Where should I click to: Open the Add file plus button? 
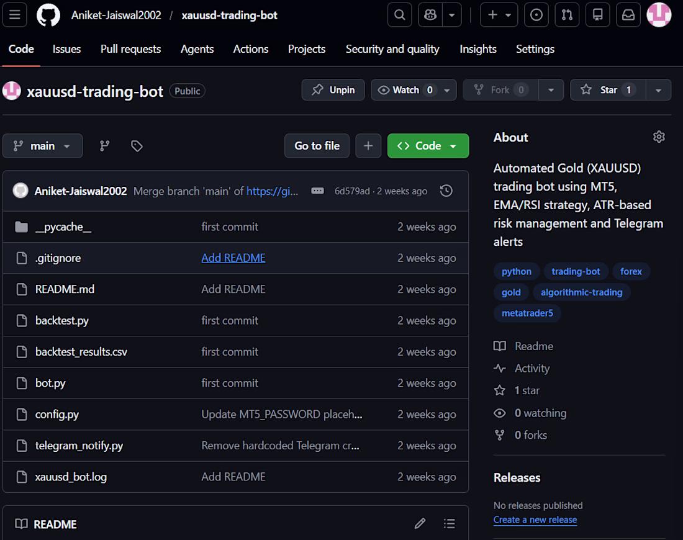click(x=368, y=146)
